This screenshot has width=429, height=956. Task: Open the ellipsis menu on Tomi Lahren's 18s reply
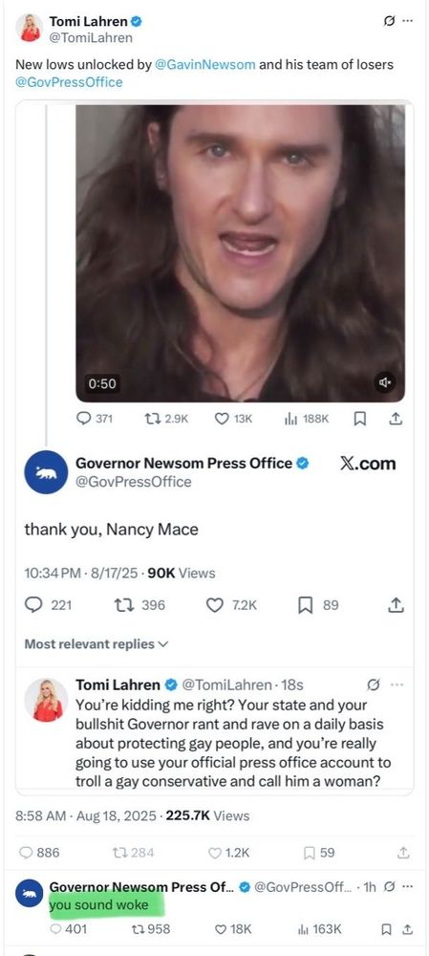[397, 684]
